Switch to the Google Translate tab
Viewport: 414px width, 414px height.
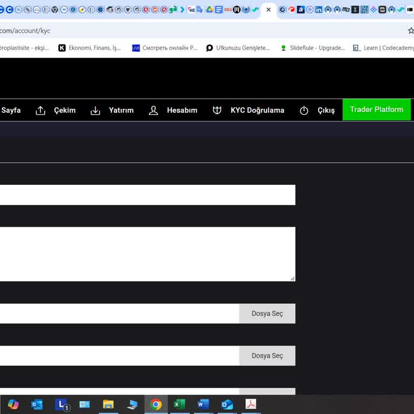coord(201,10)
